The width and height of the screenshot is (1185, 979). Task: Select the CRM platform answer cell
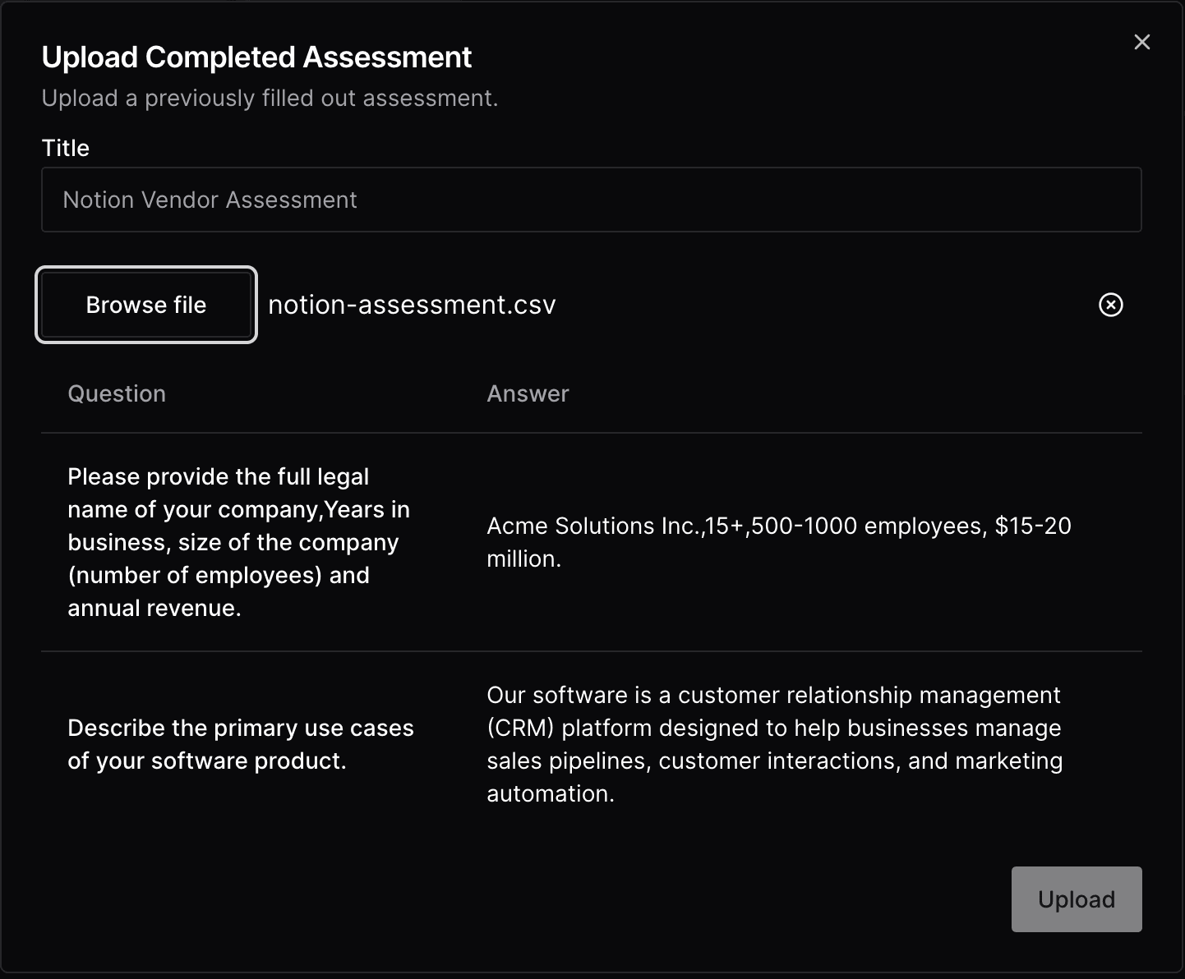pos(774,744)
